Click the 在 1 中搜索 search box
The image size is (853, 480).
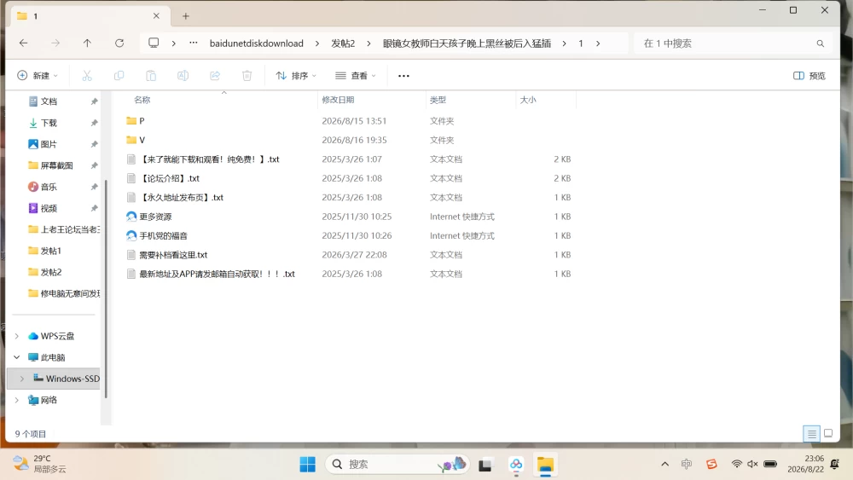728,43
